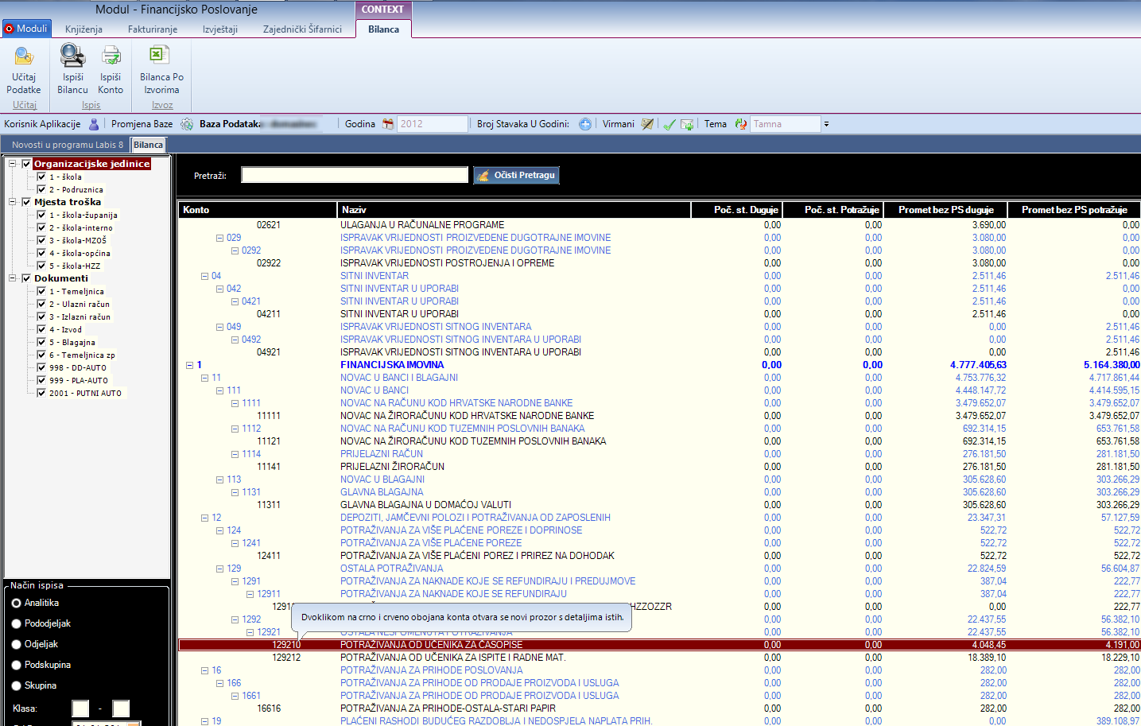Open the Knjiženja ribbon tab
Image resolution: width=1141 pixels, height=726 pixels.
coord(83,29)
